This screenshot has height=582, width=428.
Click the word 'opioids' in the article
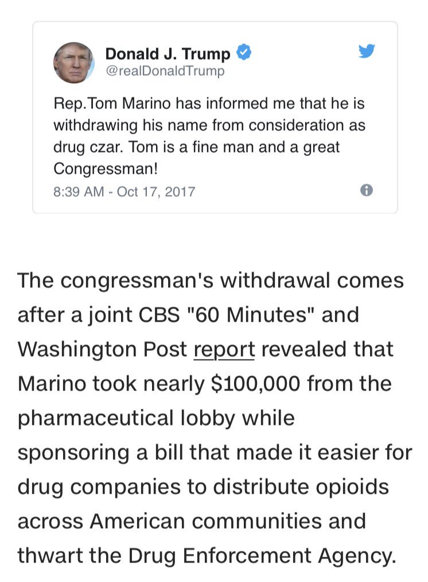[352, 487]
